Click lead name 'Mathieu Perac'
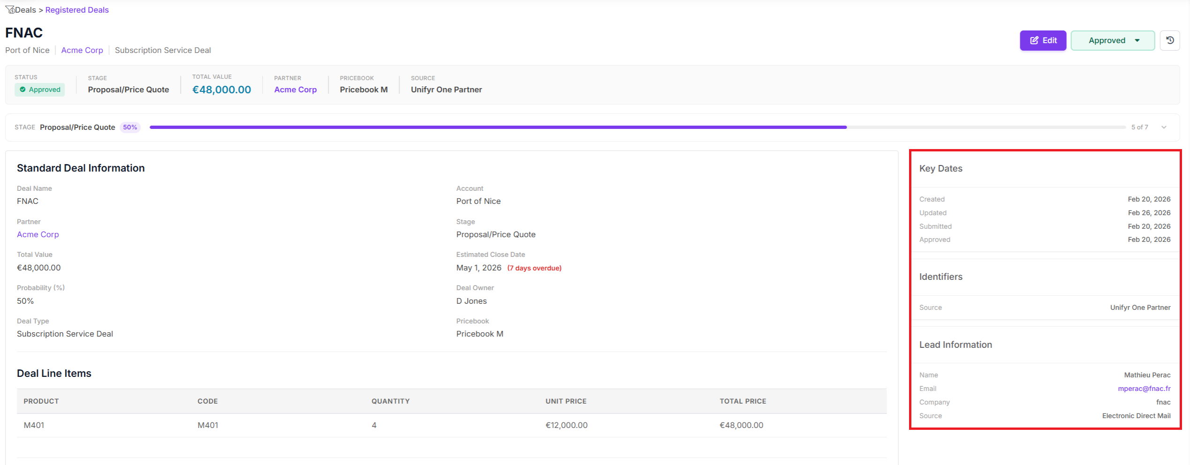 tap(1147, 375)
